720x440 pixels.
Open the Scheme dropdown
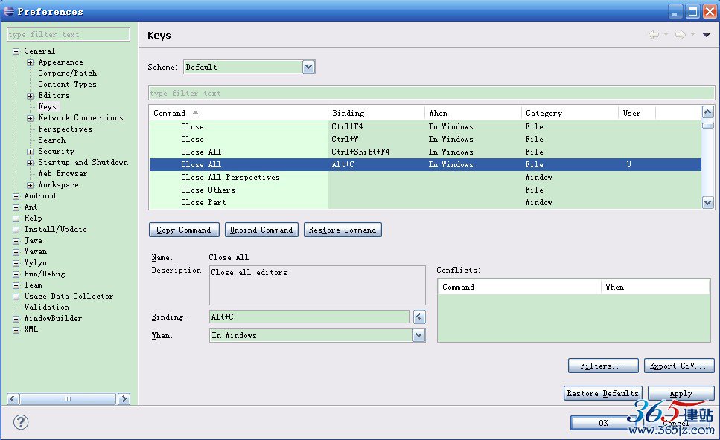click(308, 67)
